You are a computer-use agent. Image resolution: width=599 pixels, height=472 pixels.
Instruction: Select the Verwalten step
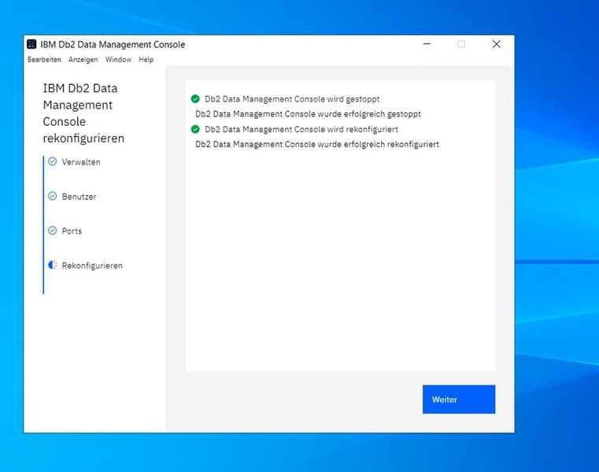81,162
